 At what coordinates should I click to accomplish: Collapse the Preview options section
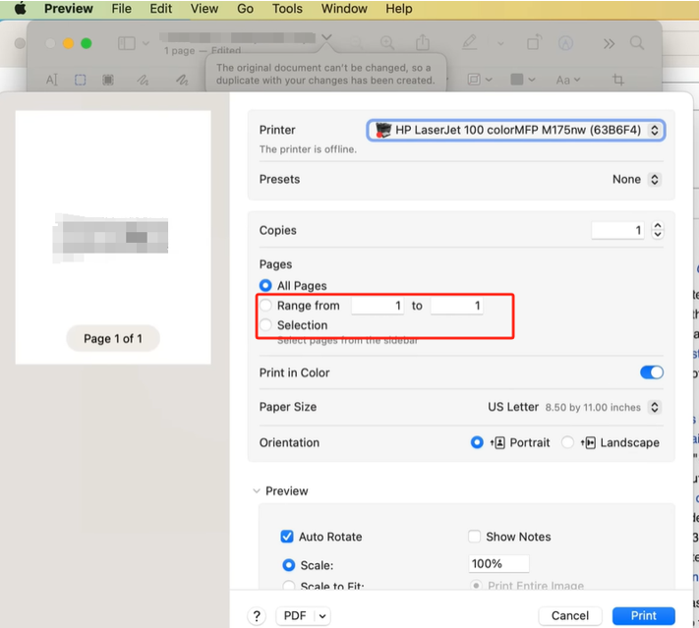coord(257,491)
